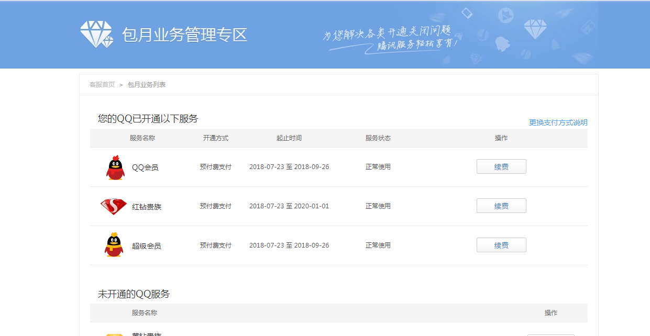Renew QQ会员 with 续费 button
650x336 pixels.
click(501, 167)
